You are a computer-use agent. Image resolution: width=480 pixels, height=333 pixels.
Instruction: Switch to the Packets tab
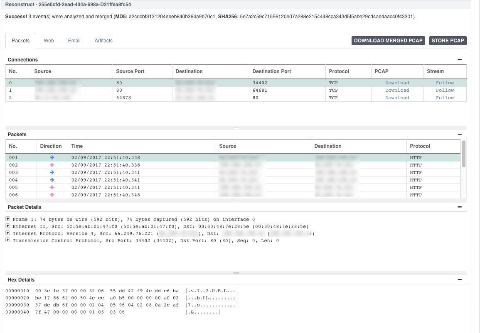(20, 41)
